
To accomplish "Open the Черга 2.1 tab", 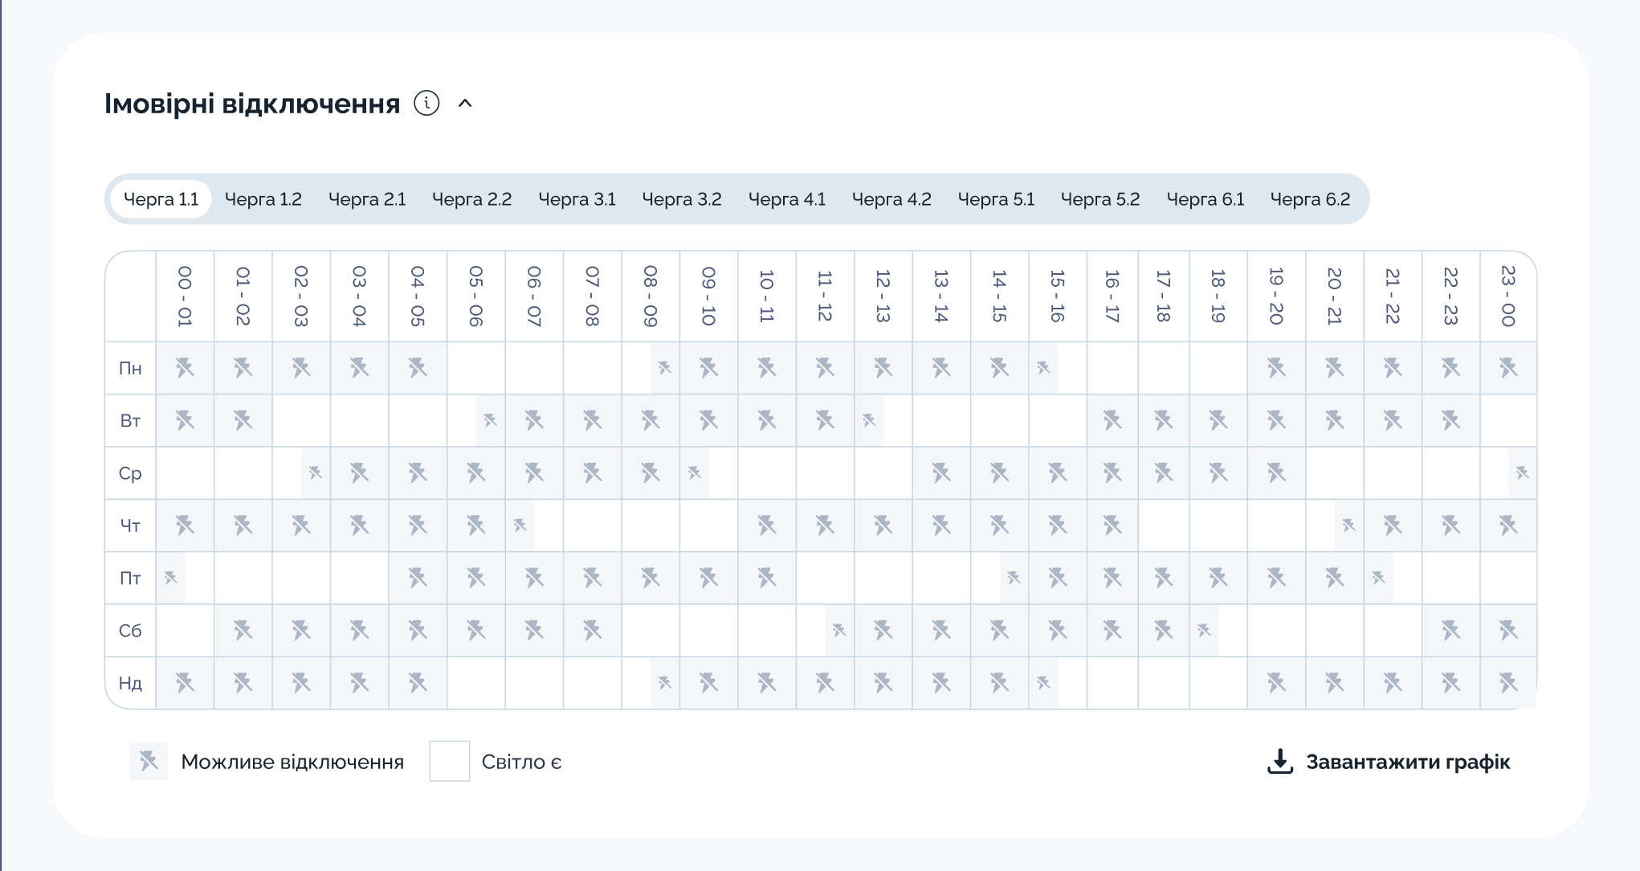I will point(367,199).
